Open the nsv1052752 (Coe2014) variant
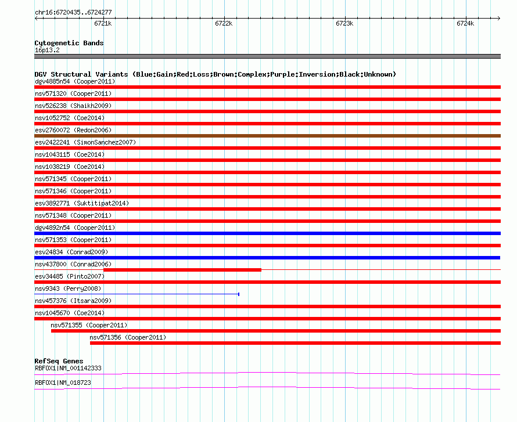Image resolution: width=517 pixels, height=422 pixels. 70,118
